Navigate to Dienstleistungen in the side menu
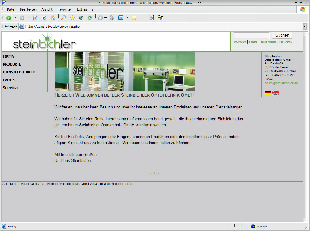Image resolution: width=310 pixels, height=232 pixels. click(x=19, y=72)
